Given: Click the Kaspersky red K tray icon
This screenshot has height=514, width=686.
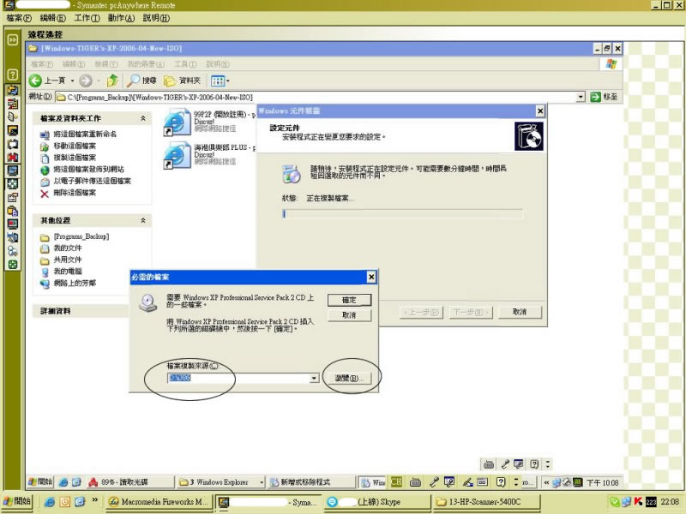Looking at the screenshot, I should [x=638, y=502].
